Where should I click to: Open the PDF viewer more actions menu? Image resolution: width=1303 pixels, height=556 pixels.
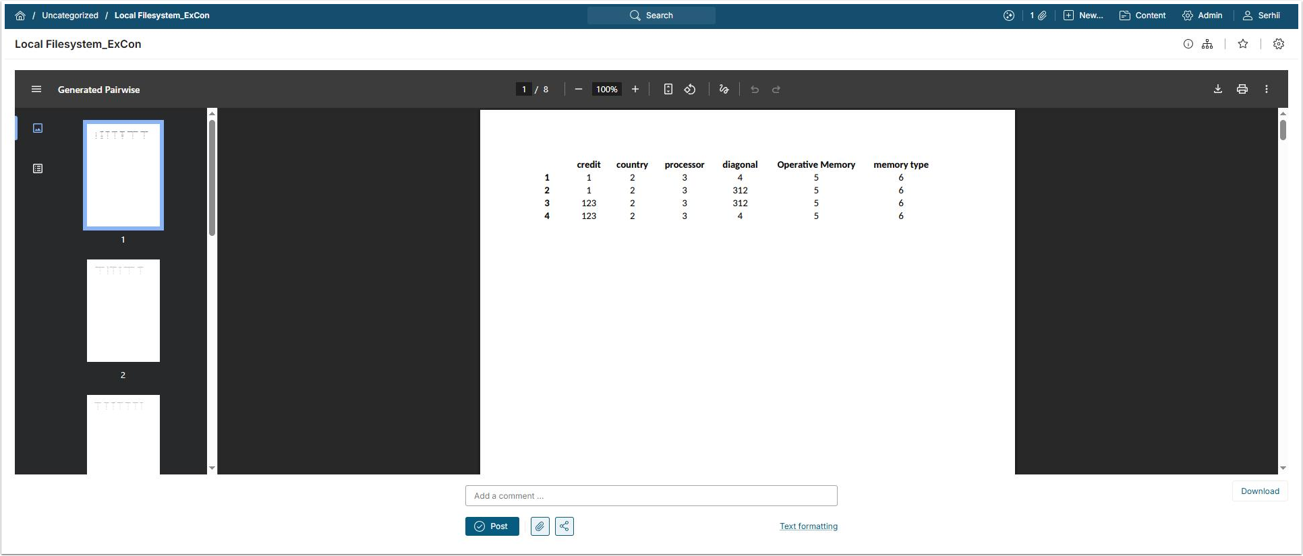(1266, 90)
